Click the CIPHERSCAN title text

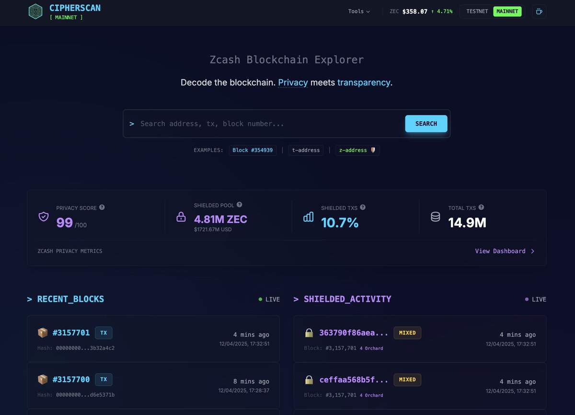75,8
